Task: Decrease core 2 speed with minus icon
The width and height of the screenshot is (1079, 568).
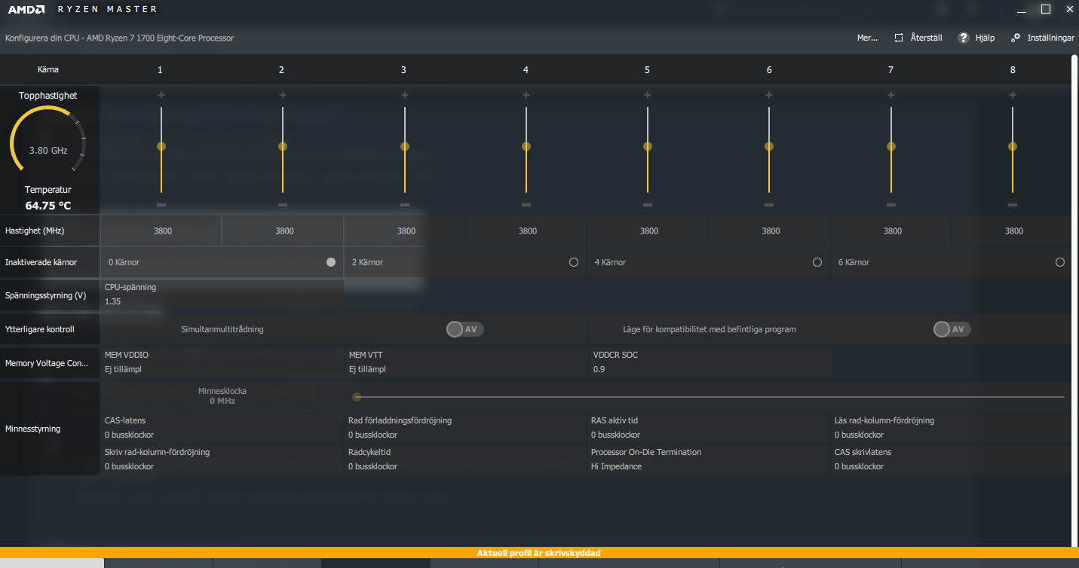Action: click(283, 205)
